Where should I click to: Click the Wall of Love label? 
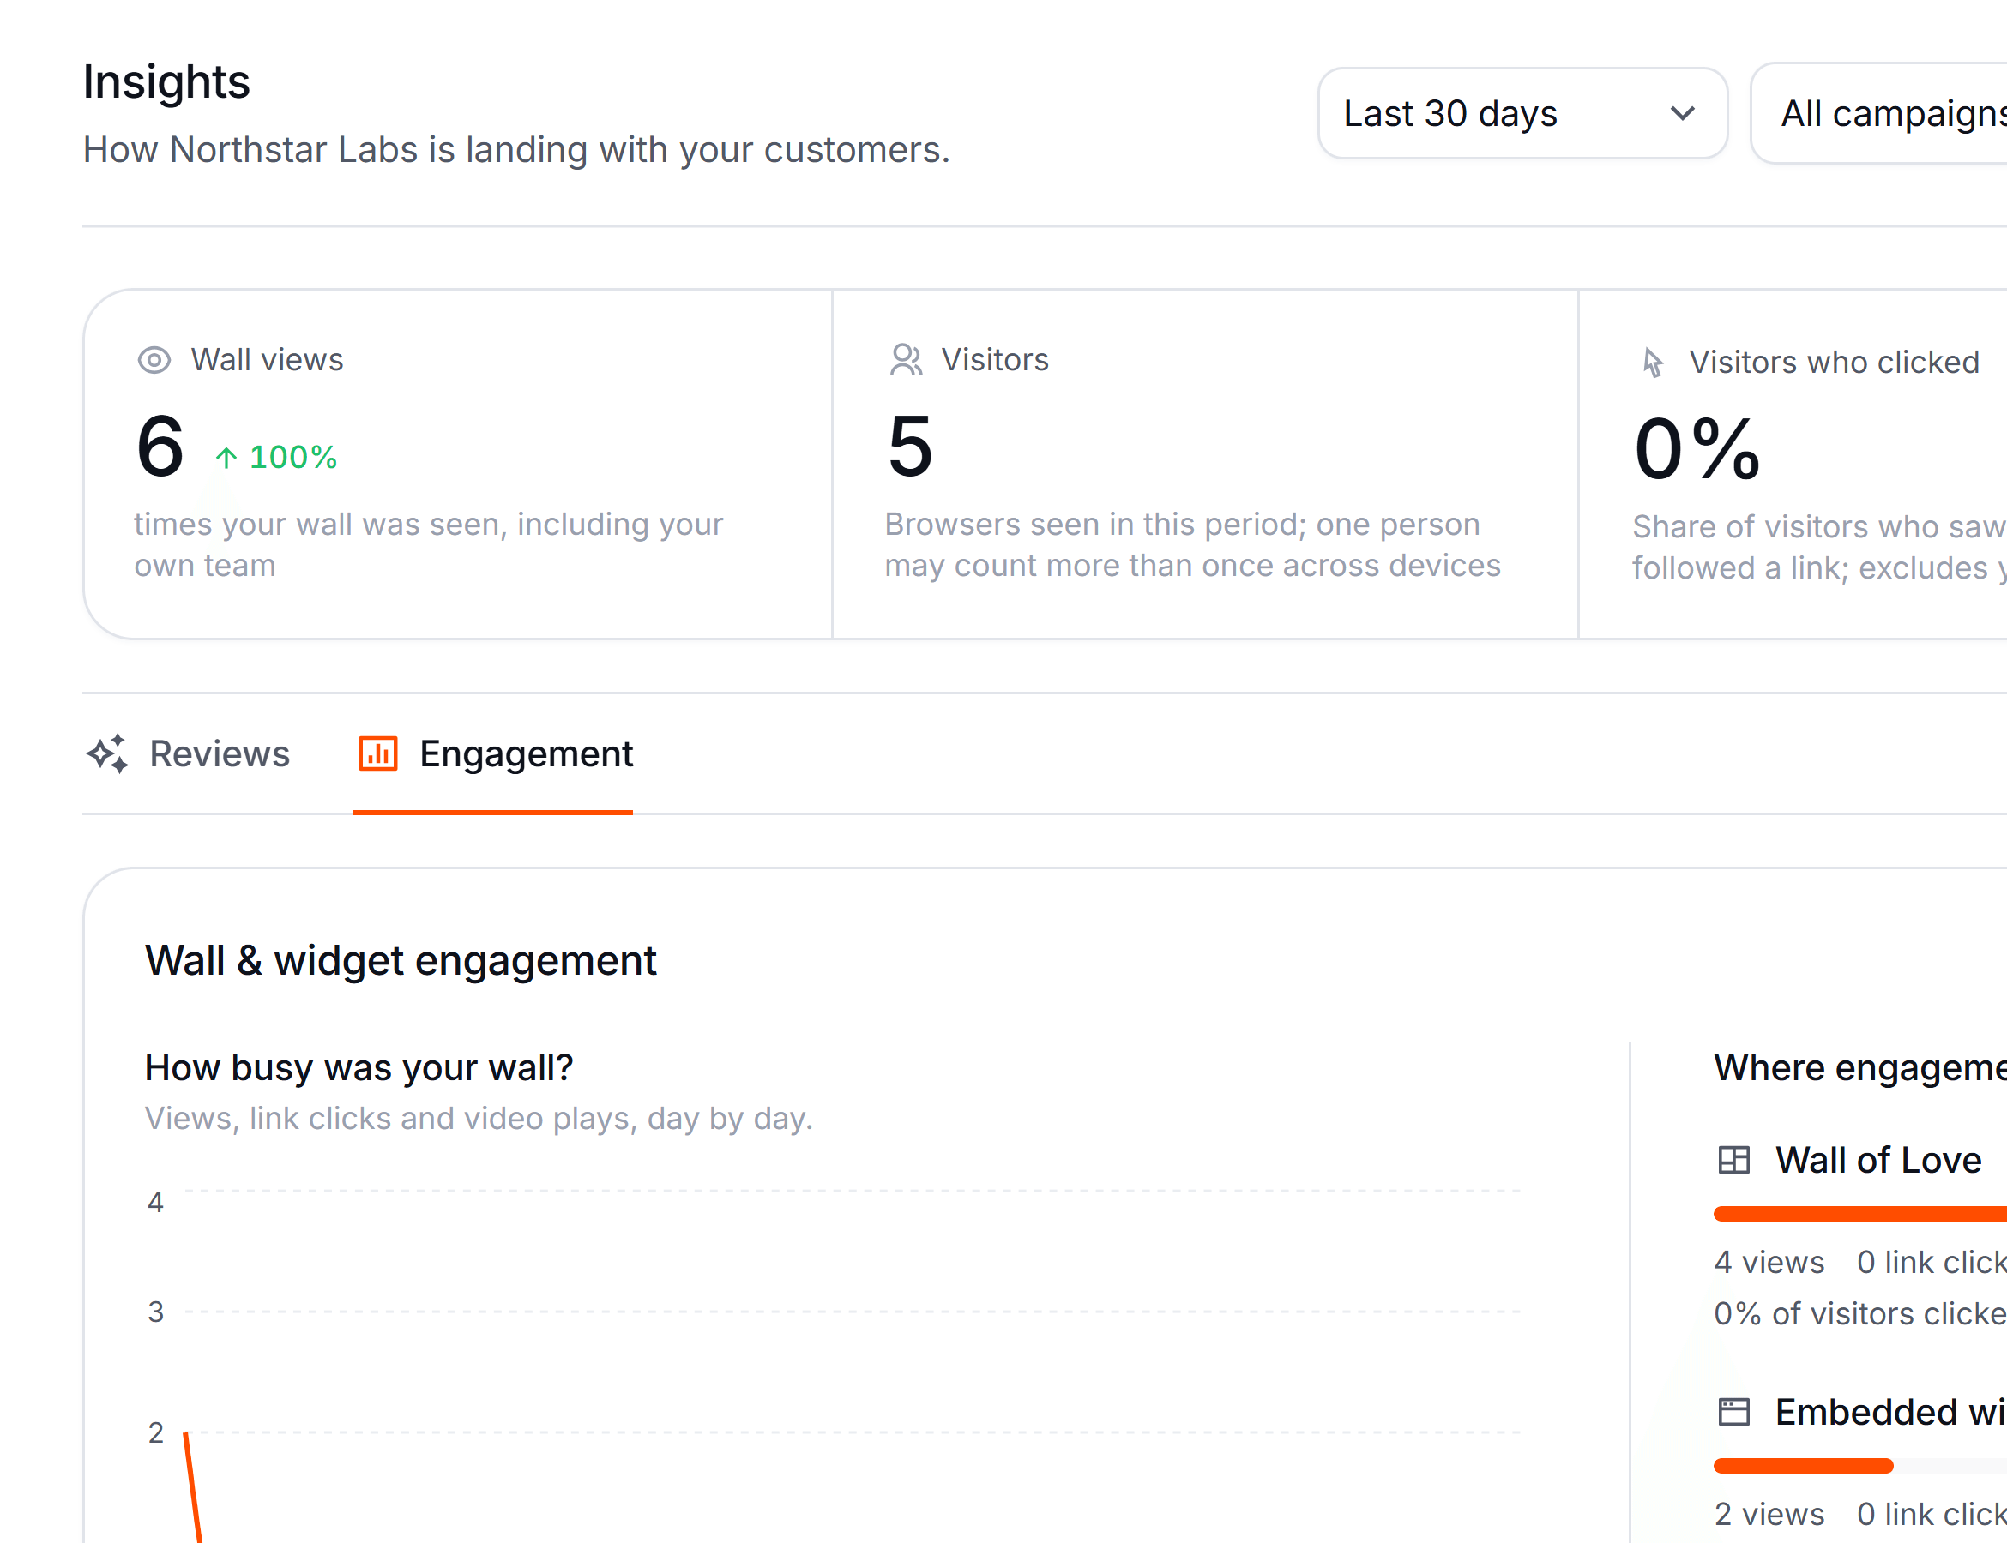[1878, 1160]
